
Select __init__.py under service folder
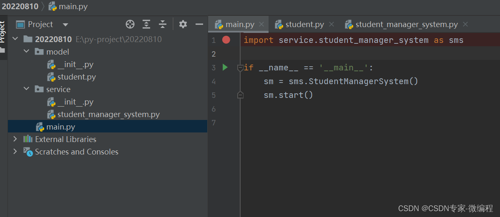[x=75, y=102]
